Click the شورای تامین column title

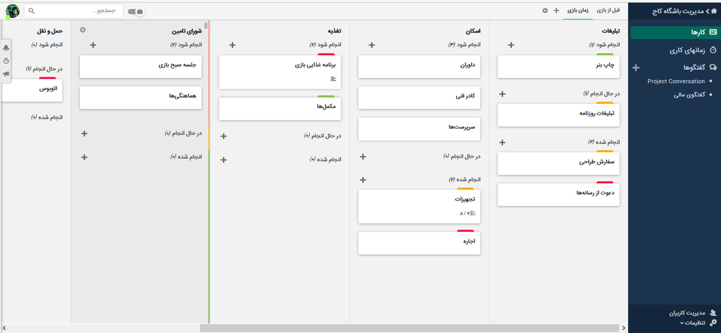click(x=186, y=31)
